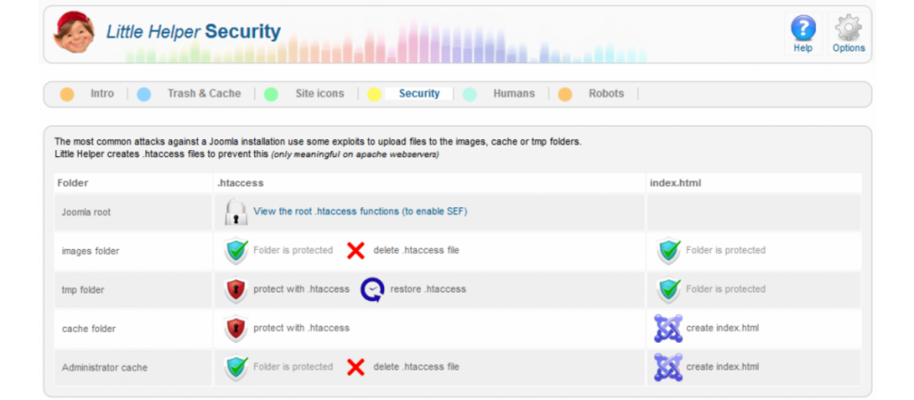Click red X delete icon for images folder
914x400 pixels.
point(355,251)
